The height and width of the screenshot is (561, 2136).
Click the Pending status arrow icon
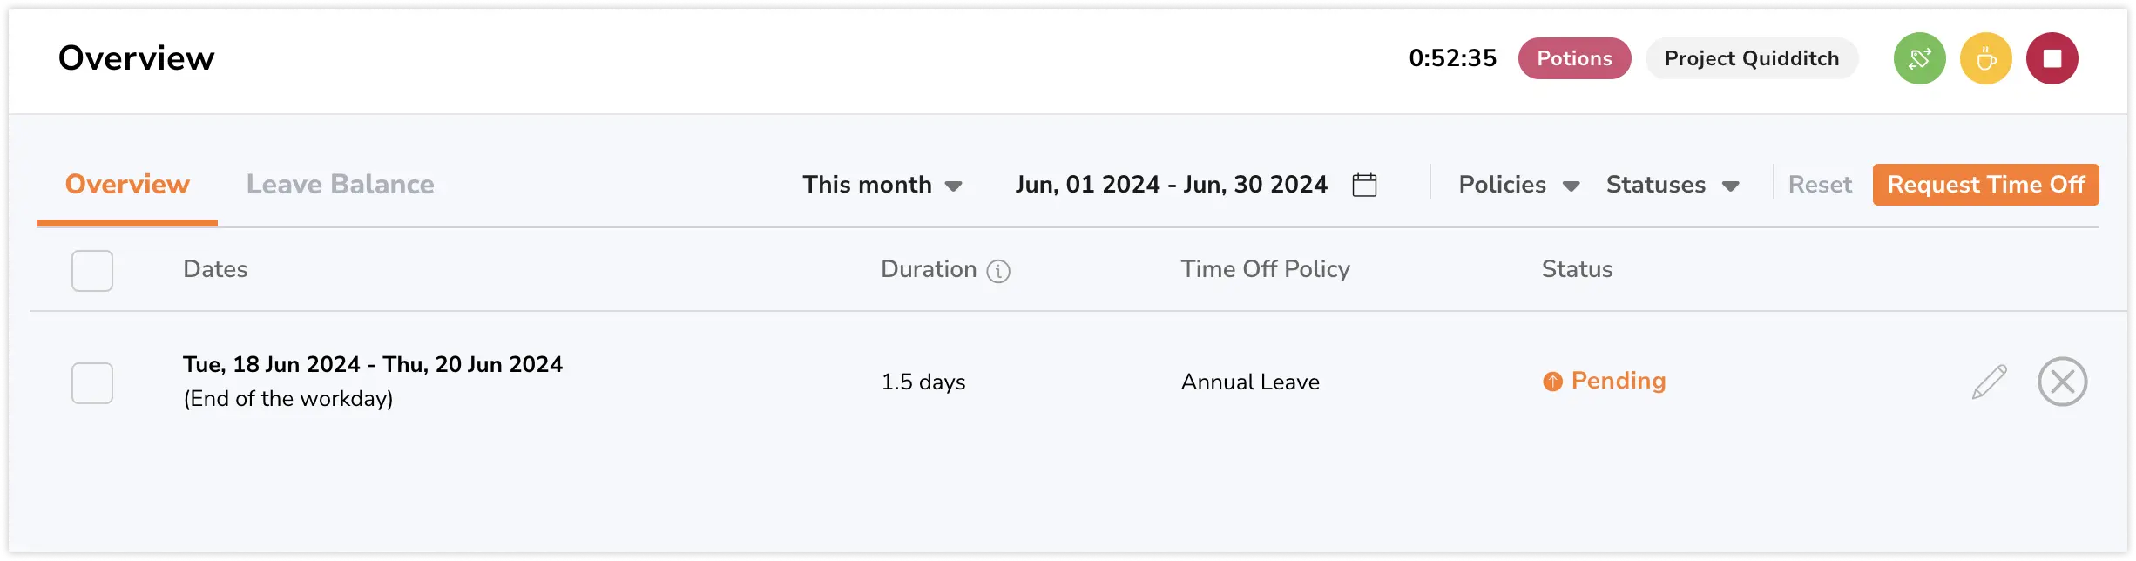pos(1553,381)
